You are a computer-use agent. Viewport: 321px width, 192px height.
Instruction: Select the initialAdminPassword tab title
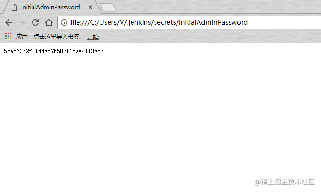pyautogui.click(x=50, y=7)
